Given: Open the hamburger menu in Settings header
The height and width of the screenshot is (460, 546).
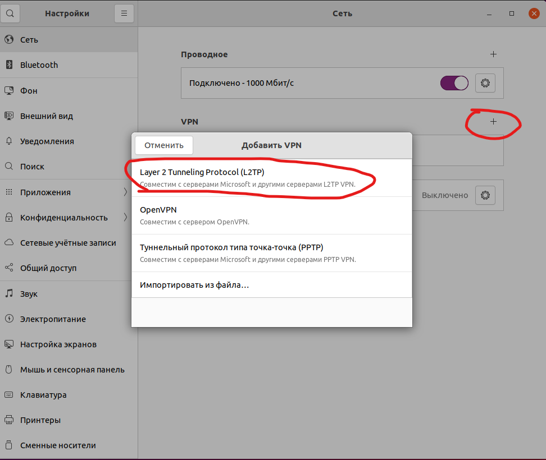Looking at the screenshot, I should click(124, 13).
